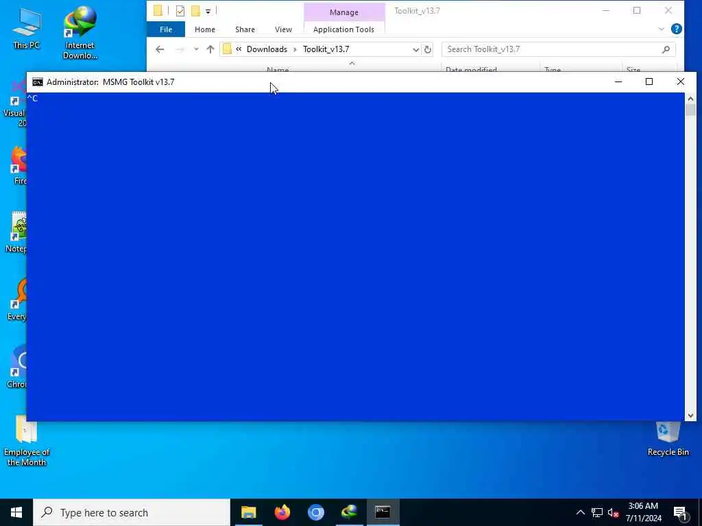The image size is (702, 526).
Task: Open Employee of the Month folder
Action: point(27,441)
